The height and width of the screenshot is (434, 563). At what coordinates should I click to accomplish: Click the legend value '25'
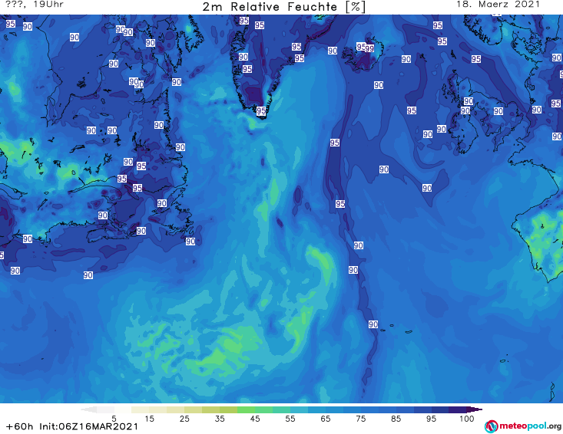184,419
